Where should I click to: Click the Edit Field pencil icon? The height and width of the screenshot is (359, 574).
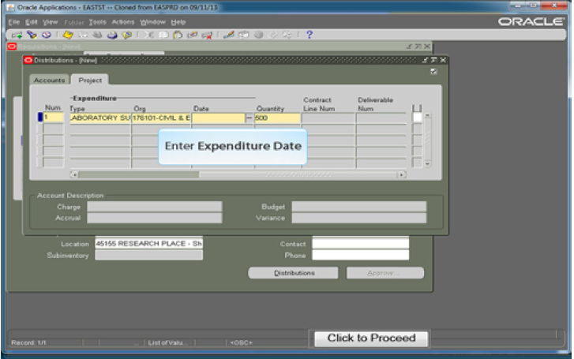[x=229, y=35]
